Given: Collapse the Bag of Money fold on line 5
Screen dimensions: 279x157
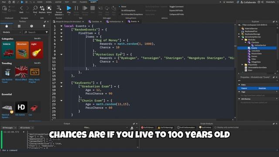Looking at the screenshot, I should click(61, 40).
